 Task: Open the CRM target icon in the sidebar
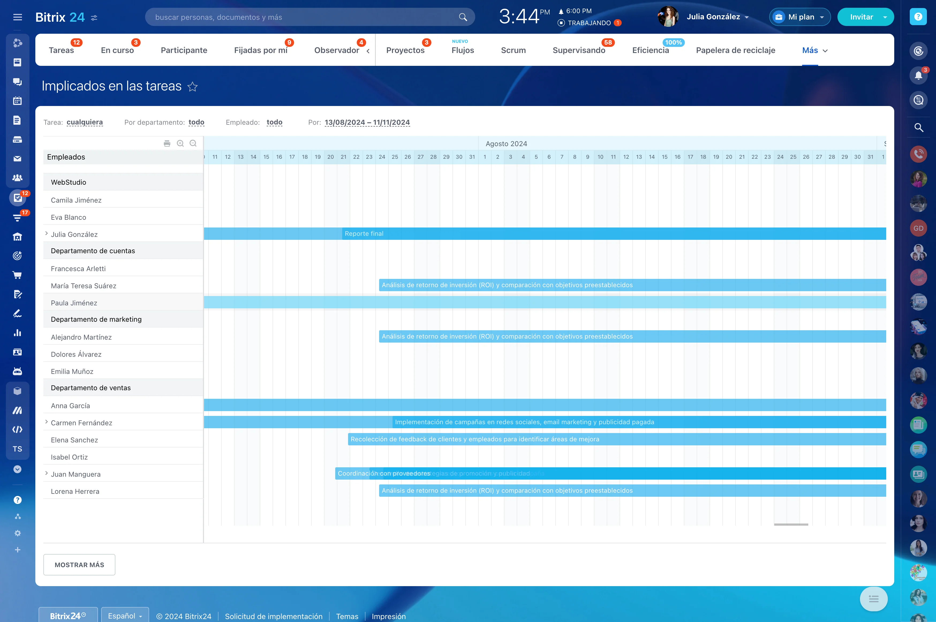click(17, 255)
